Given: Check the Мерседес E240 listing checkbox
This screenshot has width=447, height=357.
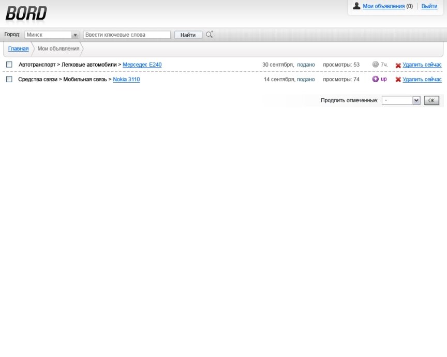Looking at the screenshot, I should 9,65.
